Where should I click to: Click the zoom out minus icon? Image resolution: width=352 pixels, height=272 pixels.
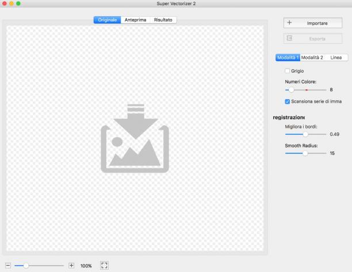tap(8, 266)
